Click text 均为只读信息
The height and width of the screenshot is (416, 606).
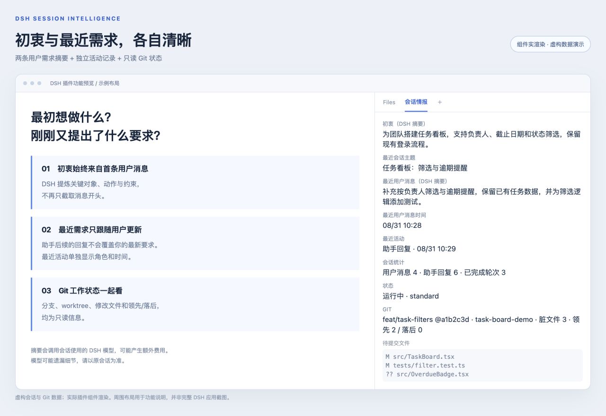[63, 318]
